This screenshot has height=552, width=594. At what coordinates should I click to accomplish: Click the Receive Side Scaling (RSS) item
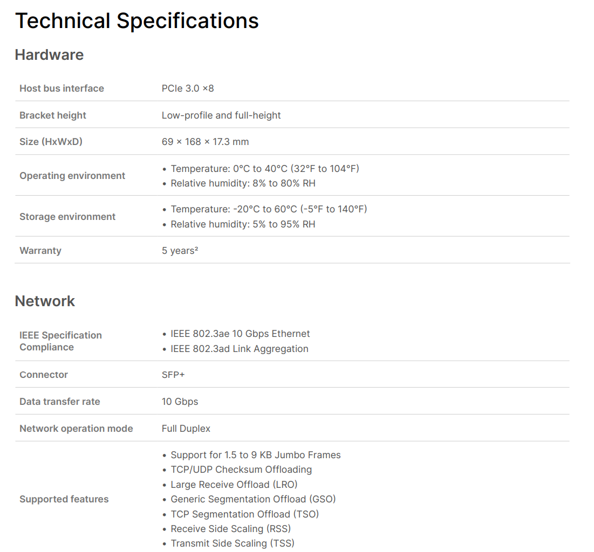coord(231,529)
